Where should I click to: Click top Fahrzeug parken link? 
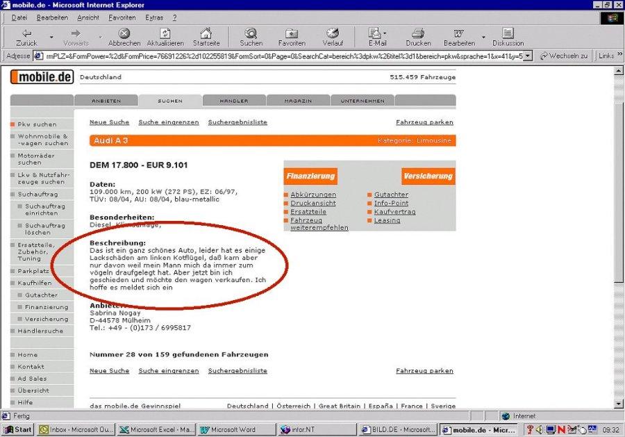click(424, 122)
